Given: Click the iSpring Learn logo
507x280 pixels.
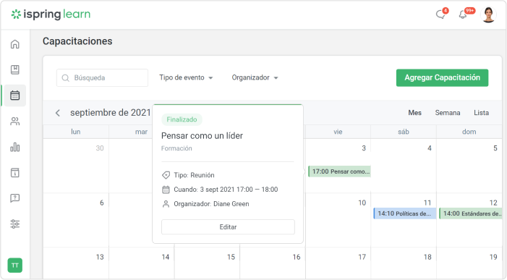Looking at the screenshot, I should pyautogui.click(x=51, y=14).
